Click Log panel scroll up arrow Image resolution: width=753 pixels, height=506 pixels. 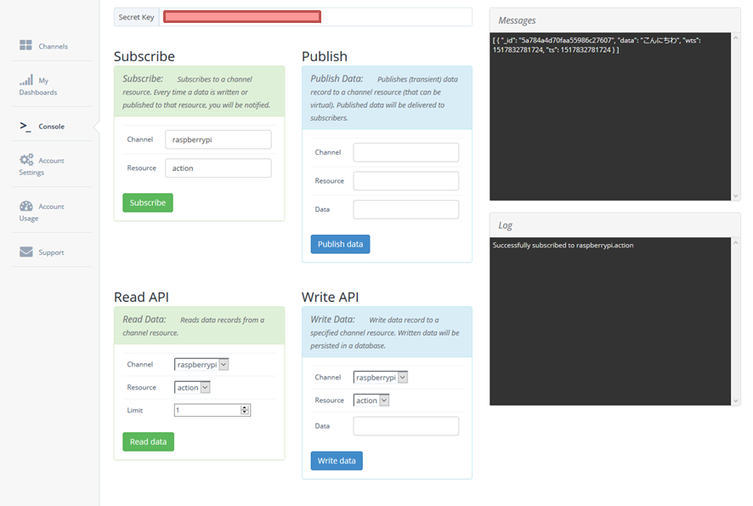736,242
